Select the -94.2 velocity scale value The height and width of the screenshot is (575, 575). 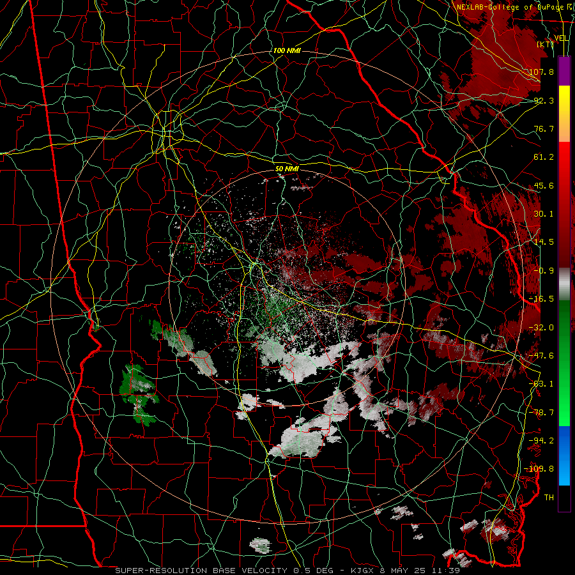[542, 440]
